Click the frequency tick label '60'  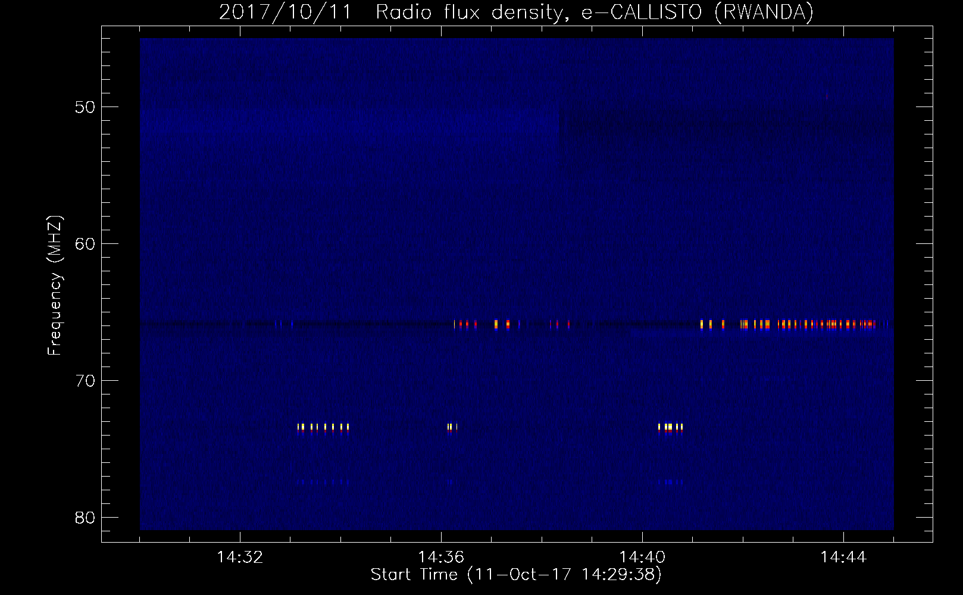click(86, 244)
